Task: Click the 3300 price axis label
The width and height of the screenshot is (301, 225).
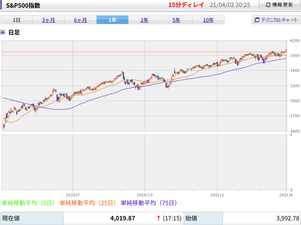Action: pyautogui.click(x=295, y=86)
